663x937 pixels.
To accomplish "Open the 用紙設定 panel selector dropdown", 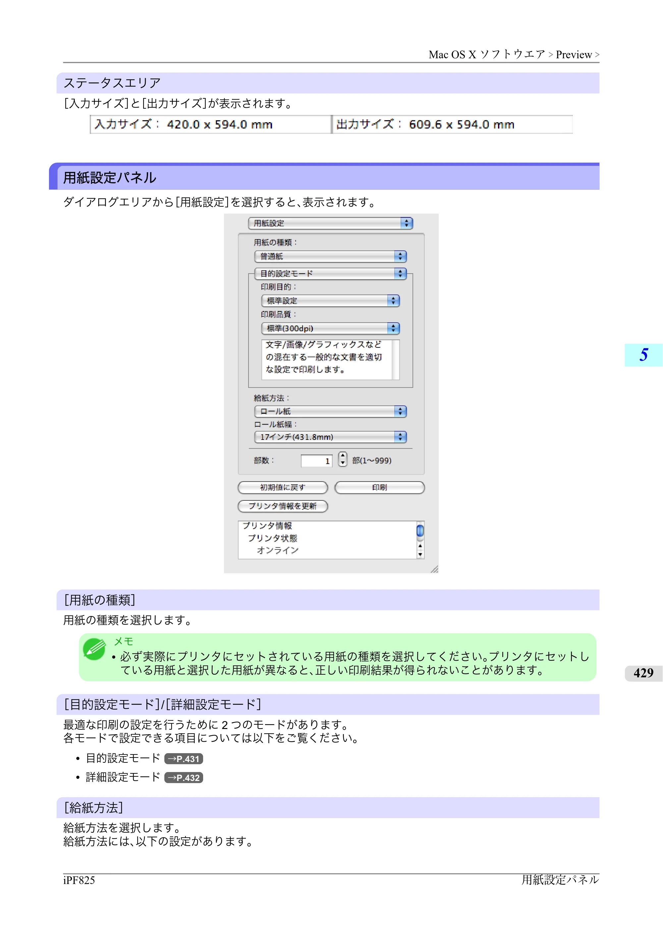I will point(330,223).
